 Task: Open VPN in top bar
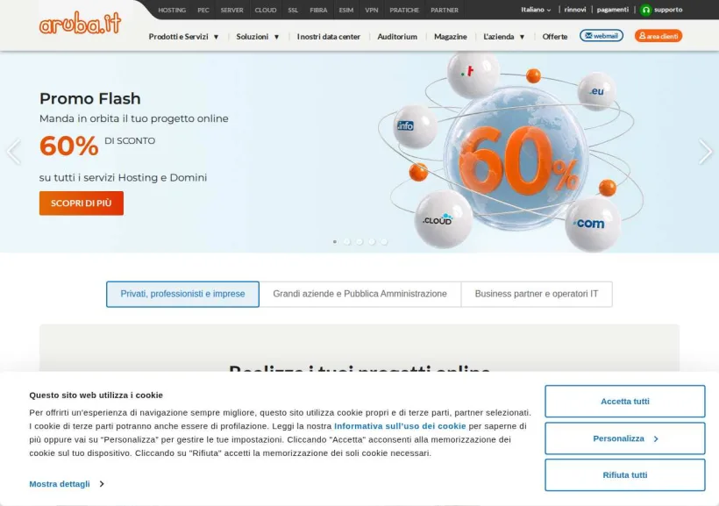pos(372,11)
